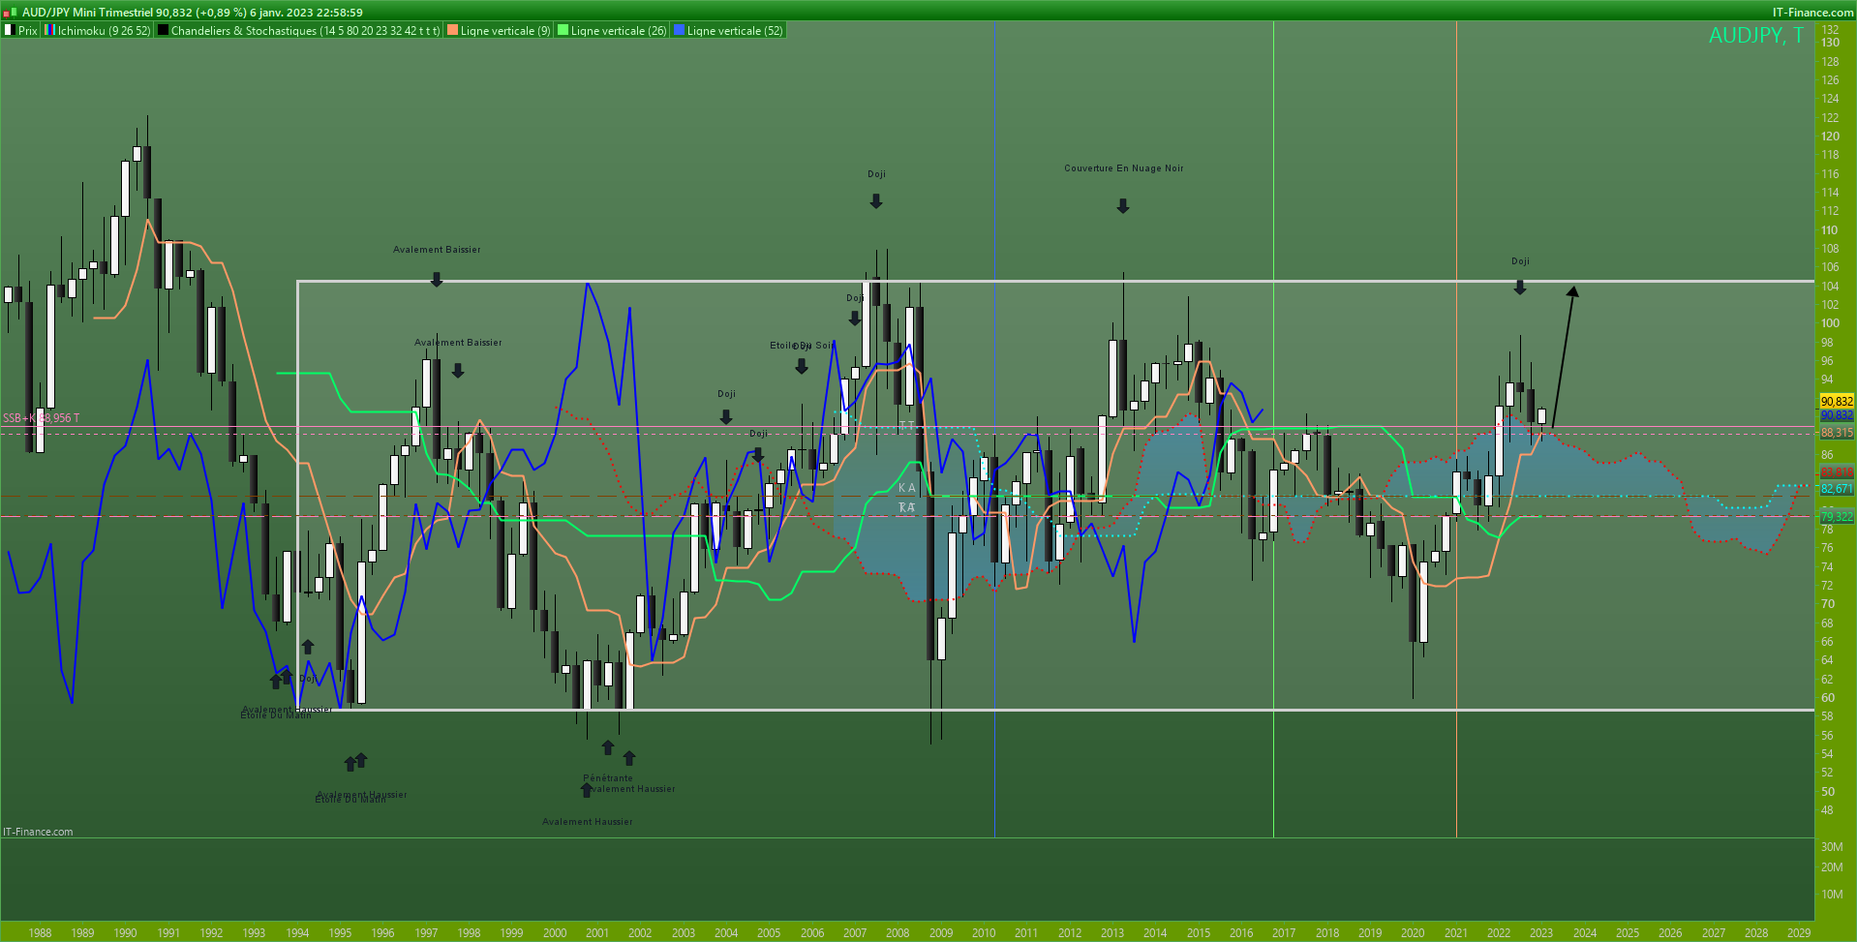Select the white vertical line near 2017

(x=1273, y=429)
